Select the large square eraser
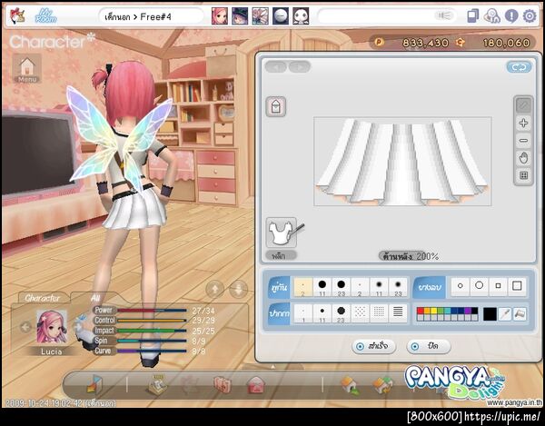The width and height of the screenshot is (545, 426). [517, 286]
